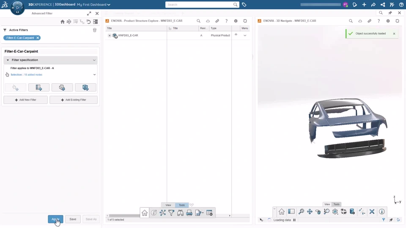Refresh the Product Structure Explore widget

[245, 21]
